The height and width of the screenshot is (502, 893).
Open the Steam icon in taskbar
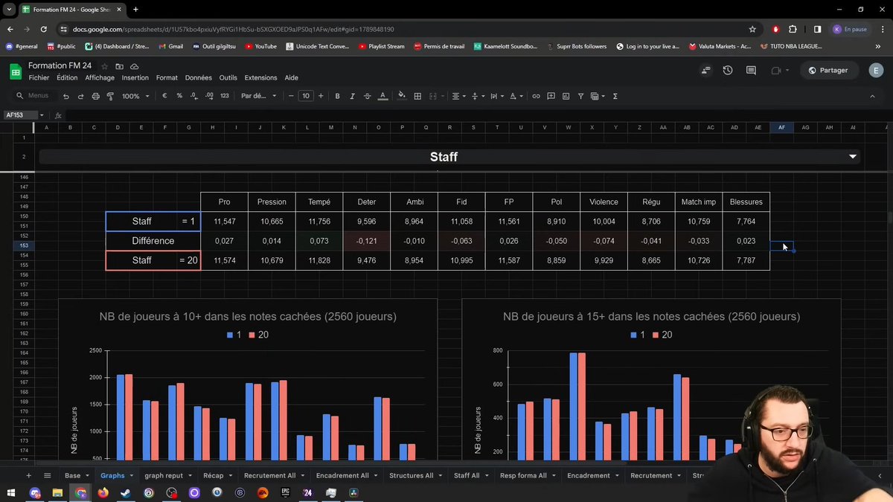(126, 492)
